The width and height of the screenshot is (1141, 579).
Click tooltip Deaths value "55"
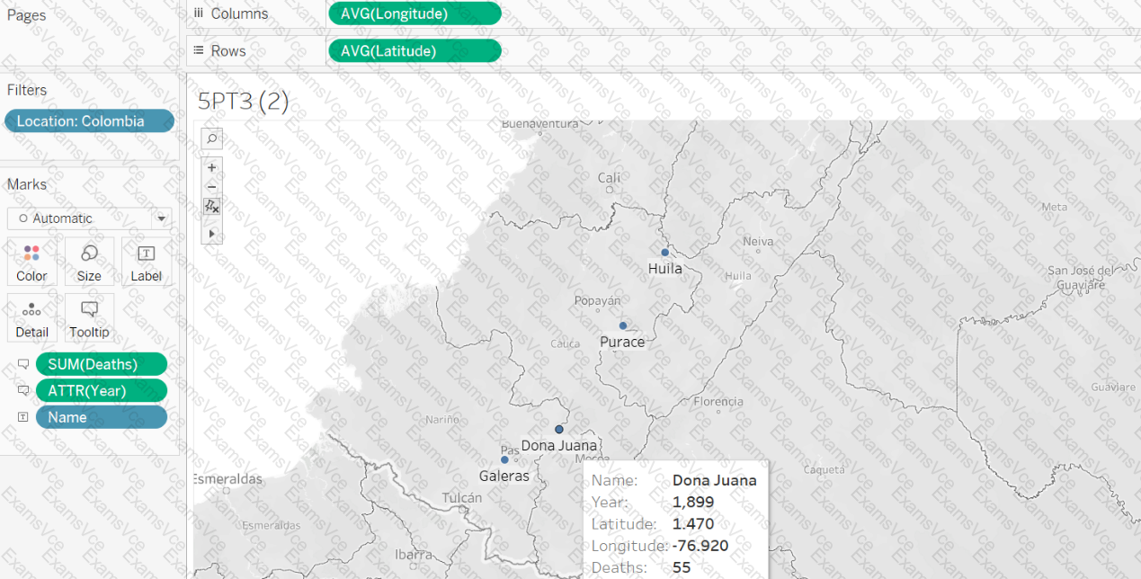(x=682, y=567)
